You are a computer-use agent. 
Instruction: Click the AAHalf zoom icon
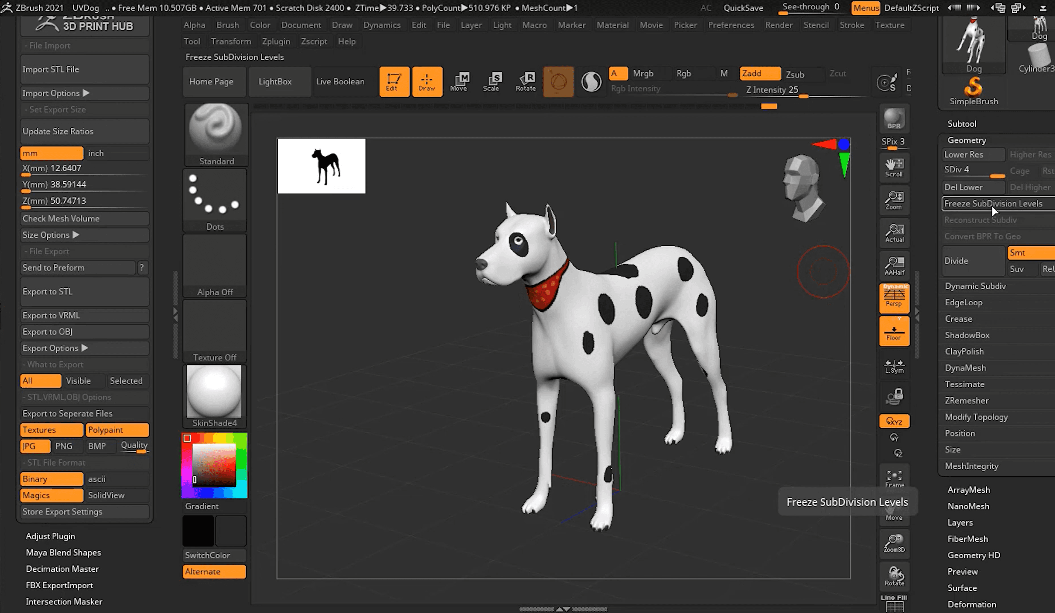pos(894,265)
